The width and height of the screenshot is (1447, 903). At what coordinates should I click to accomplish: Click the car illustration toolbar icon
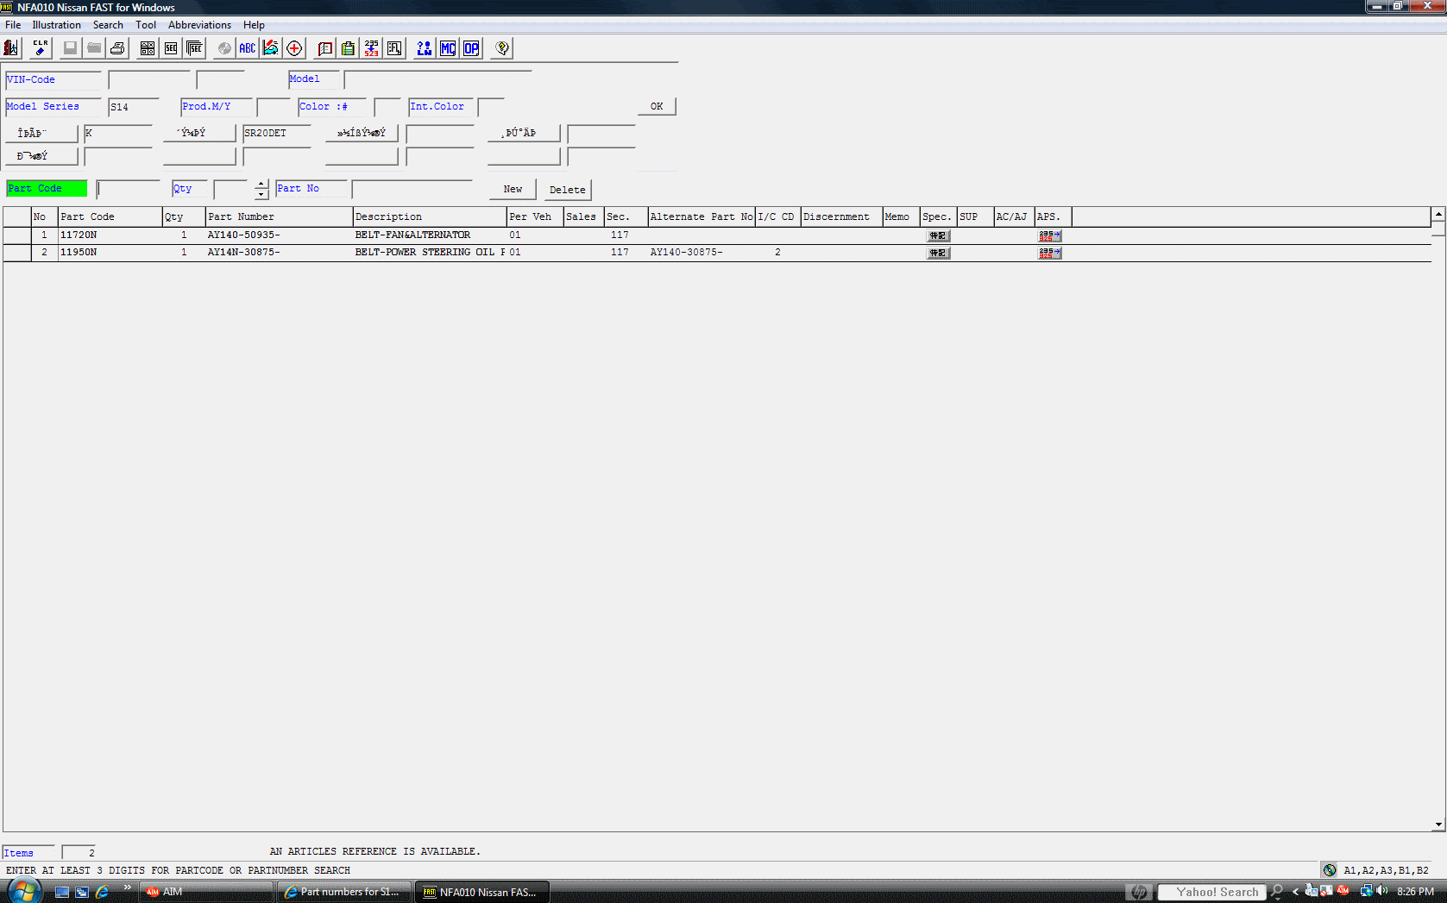pyautogui.click(x=271, y=48)
